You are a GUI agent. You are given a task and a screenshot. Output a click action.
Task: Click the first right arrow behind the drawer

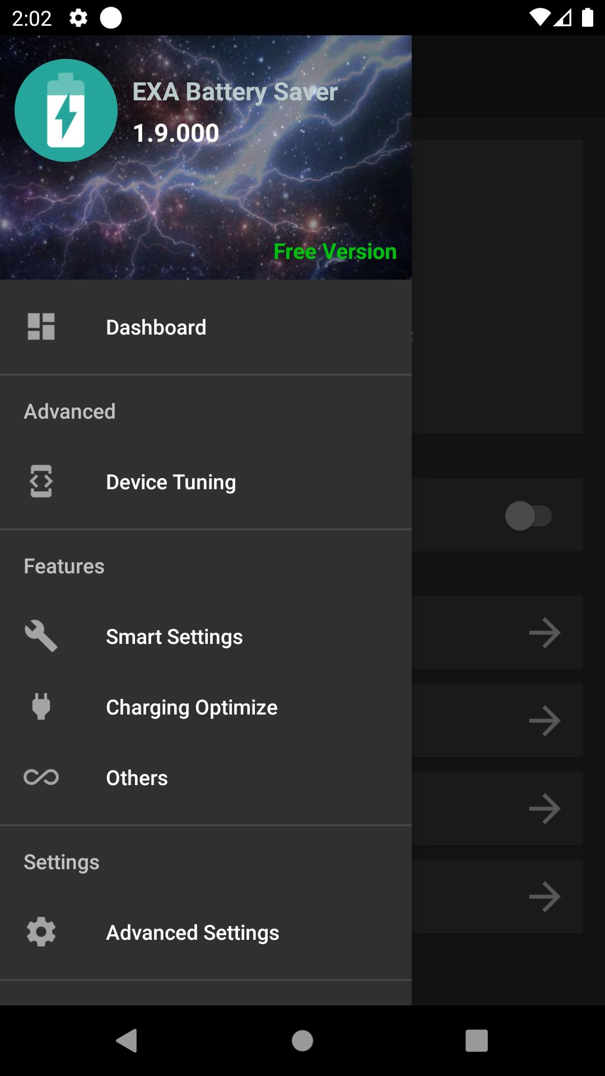click(x=544, y=633)
